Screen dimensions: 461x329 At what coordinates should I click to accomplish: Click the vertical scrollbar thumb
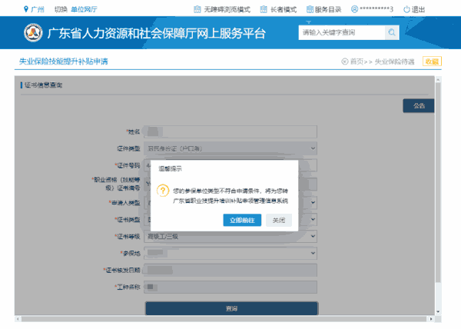[438, 182]
